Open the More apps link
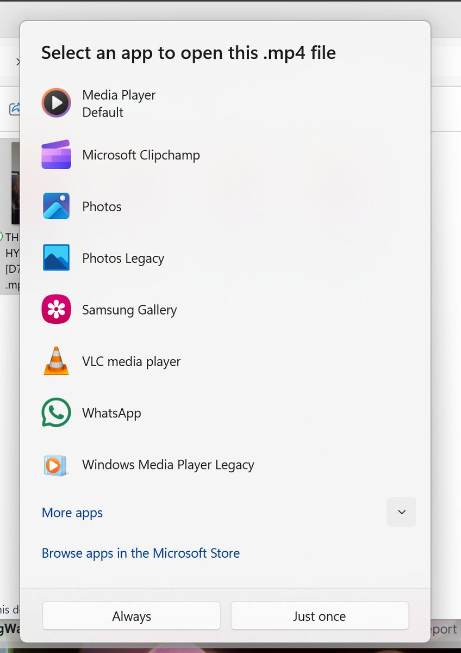 [x=72, y=513]
